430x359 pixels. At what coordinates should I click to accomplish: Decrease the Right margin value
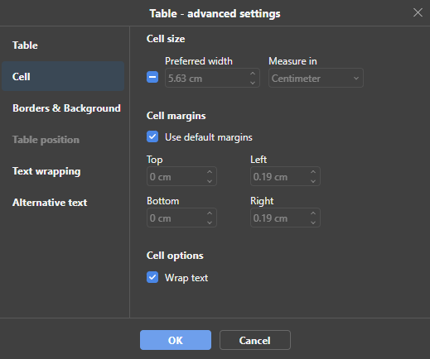pyautogui.click(x=313, y=223)
